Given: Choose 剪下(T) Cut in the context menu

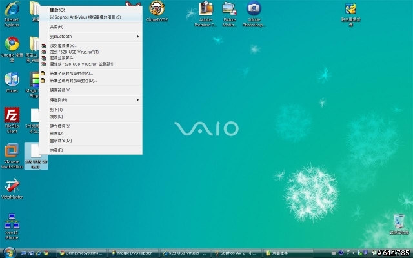Looking at the screenshot, I should pos(90,110).
